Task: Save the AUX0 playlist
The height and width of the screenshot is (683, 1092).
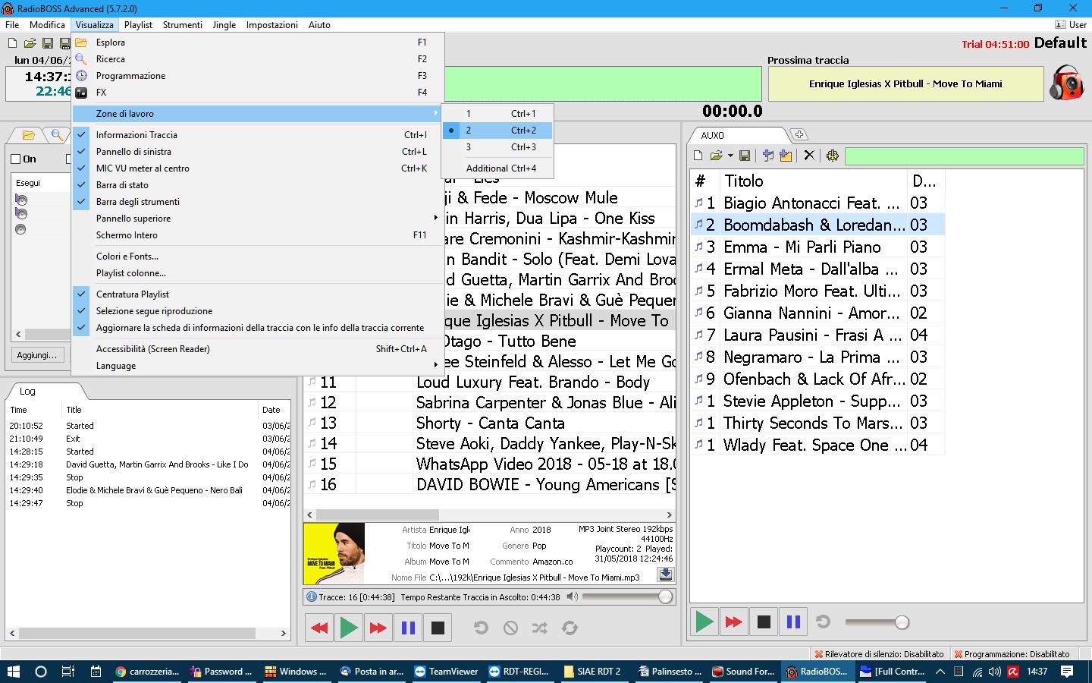Action: tap(745, 156)
